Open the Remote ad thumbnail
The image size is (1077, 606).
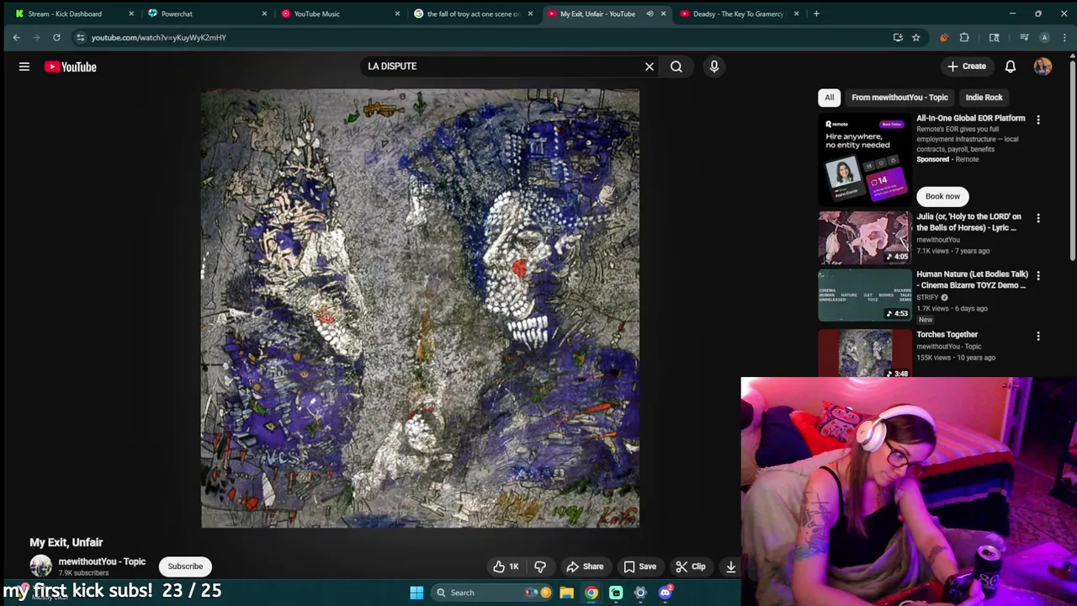(x=865, y=159)
